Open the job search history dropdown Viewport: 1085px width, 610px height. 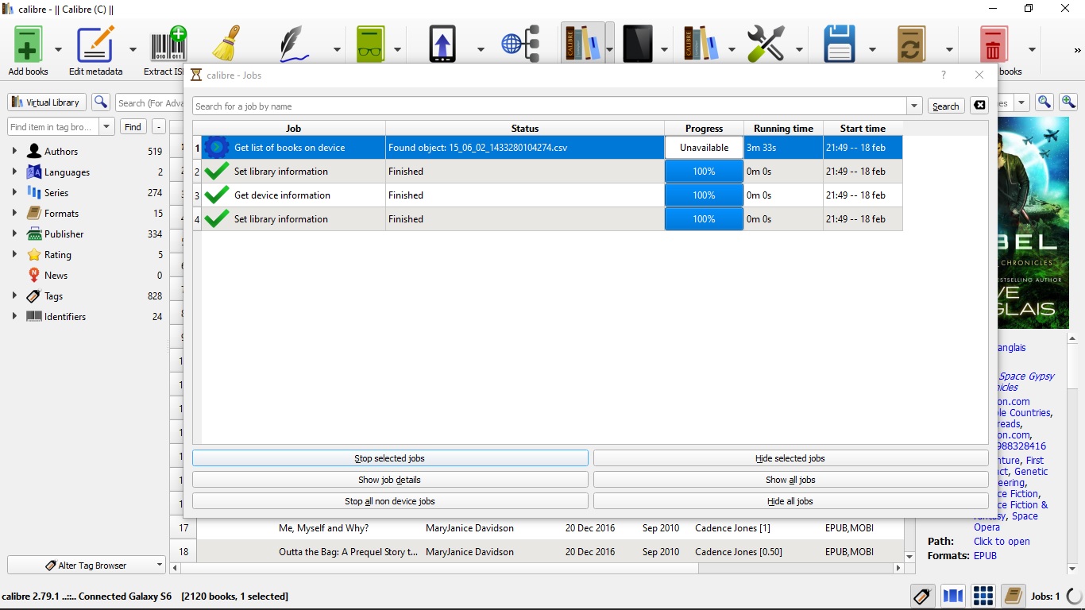pos(914,106)
